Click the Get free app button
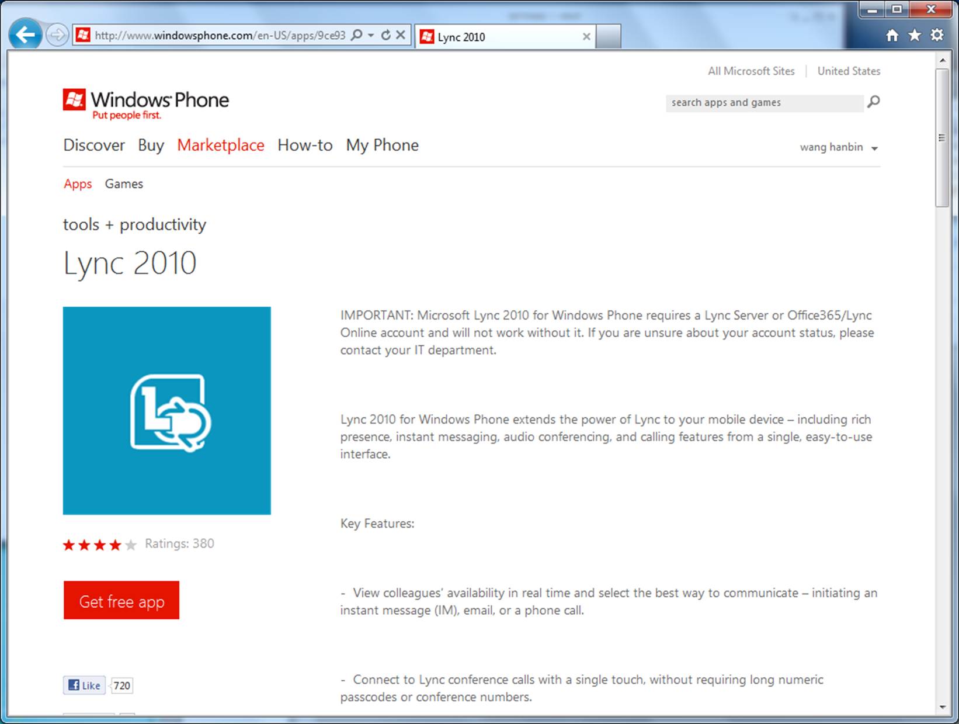This screenshot has width=959, height=724. coord(121,600)
